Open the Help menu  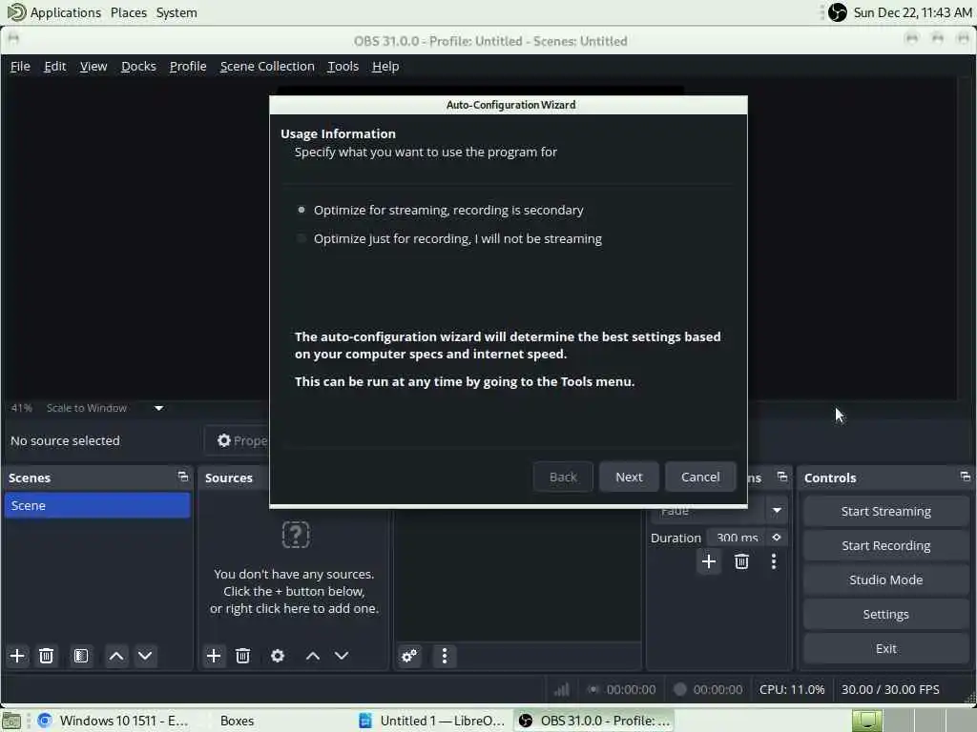385,66
